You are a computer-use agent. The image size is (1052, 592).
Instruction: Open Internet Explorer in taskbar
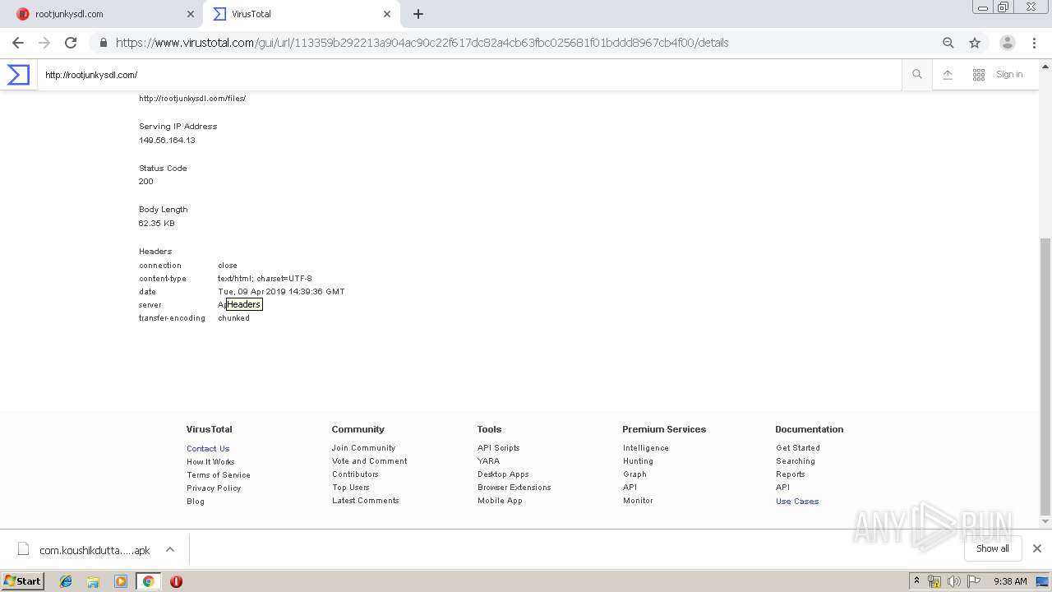pyautogui.click(x=66, y=581)
